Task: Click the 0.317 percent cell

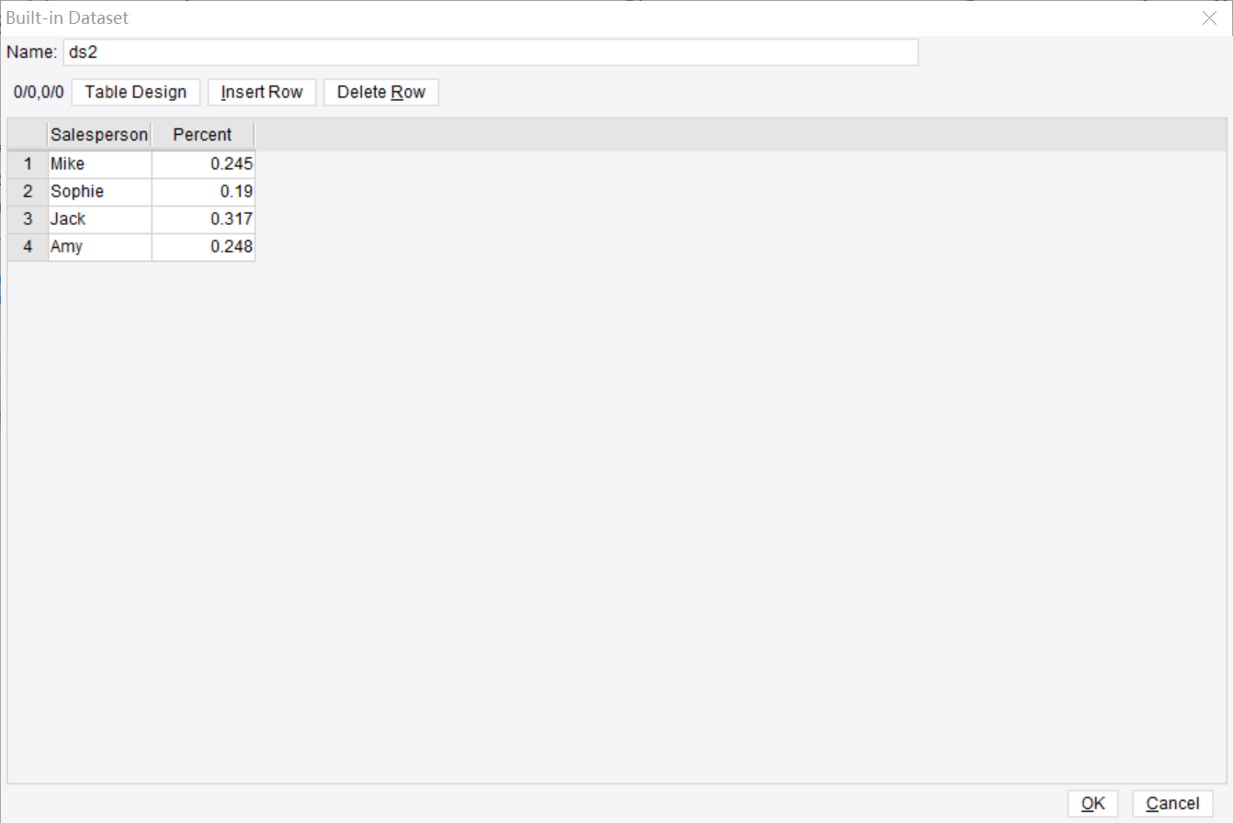Action: [x=203, y=220]
